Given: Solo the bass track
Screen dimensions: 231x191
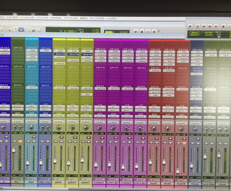Looking at the screenshot, I should pos(28,142).
